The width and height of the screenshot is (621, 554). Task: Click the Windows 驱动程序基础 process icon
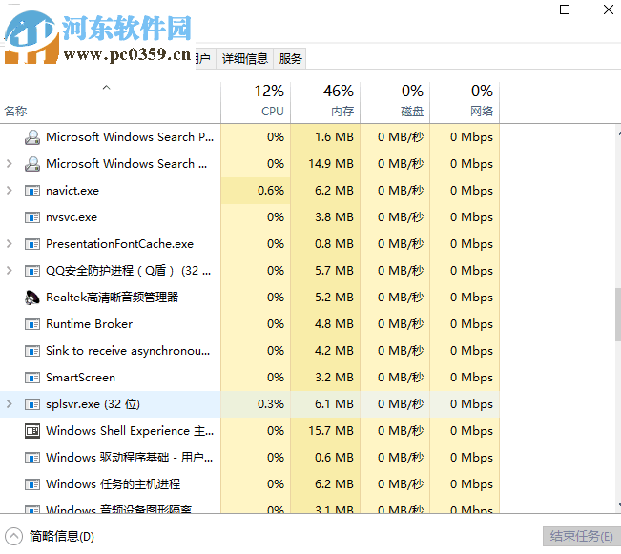[32, 458]
